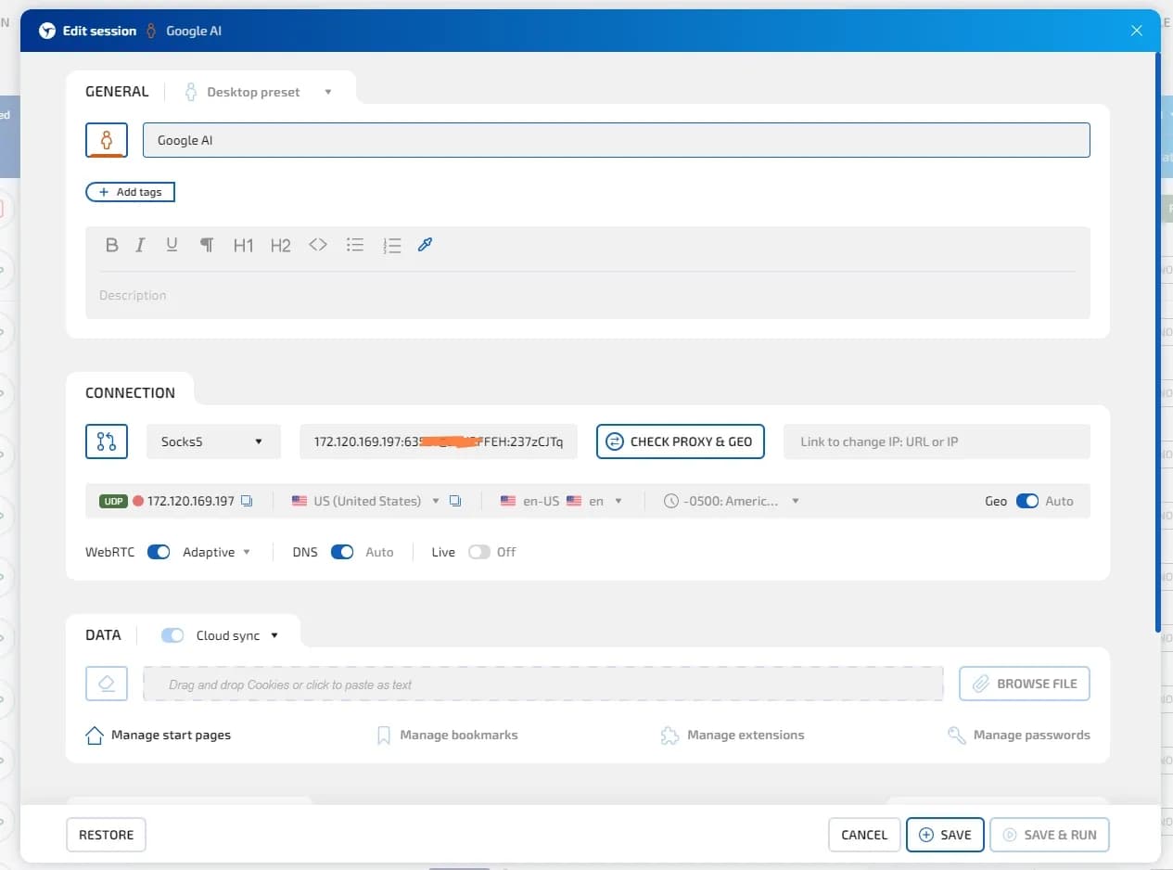Open the Socks5 proxy type dropdown

point(213,441)
